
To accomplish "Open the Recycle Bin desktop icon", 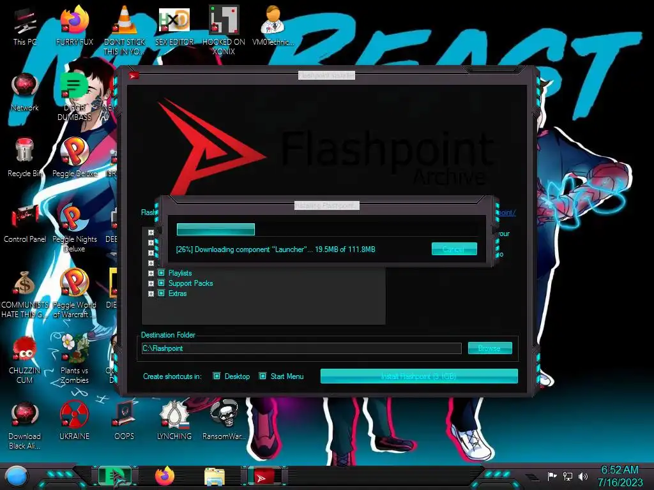I will [25, 158].
